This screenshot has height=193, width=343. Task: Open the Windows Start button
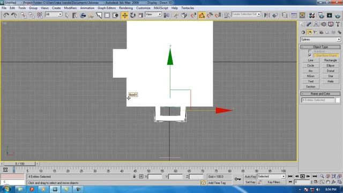(6, 189)
